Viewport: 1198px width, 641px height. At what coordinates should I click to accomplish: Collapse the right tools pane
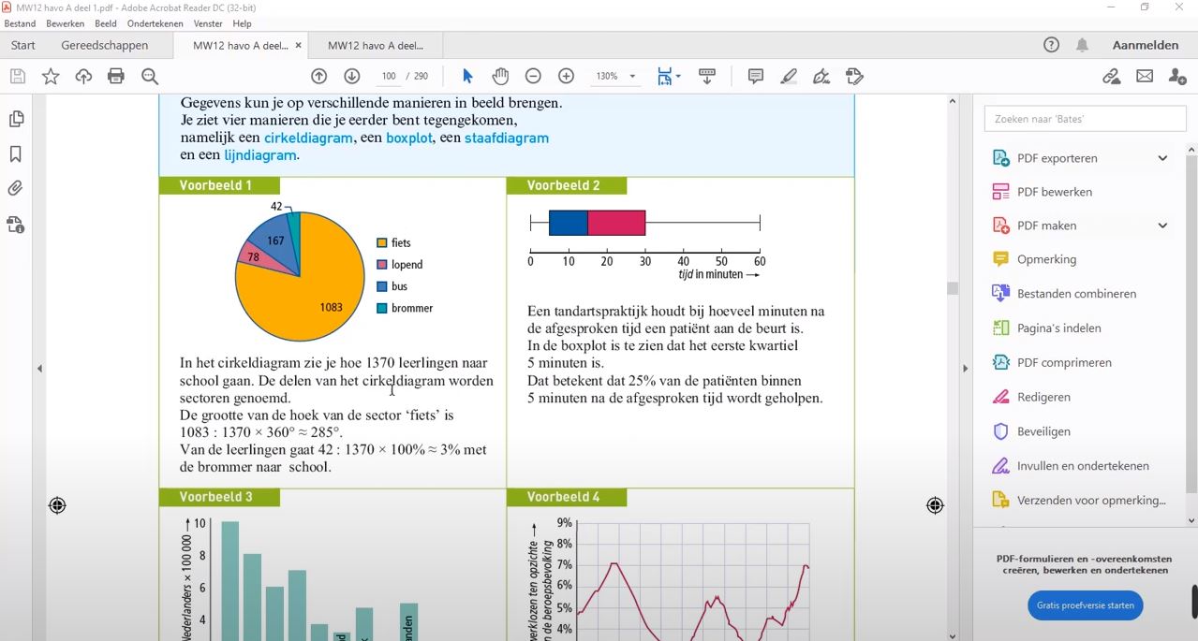(x=965, y=369)
